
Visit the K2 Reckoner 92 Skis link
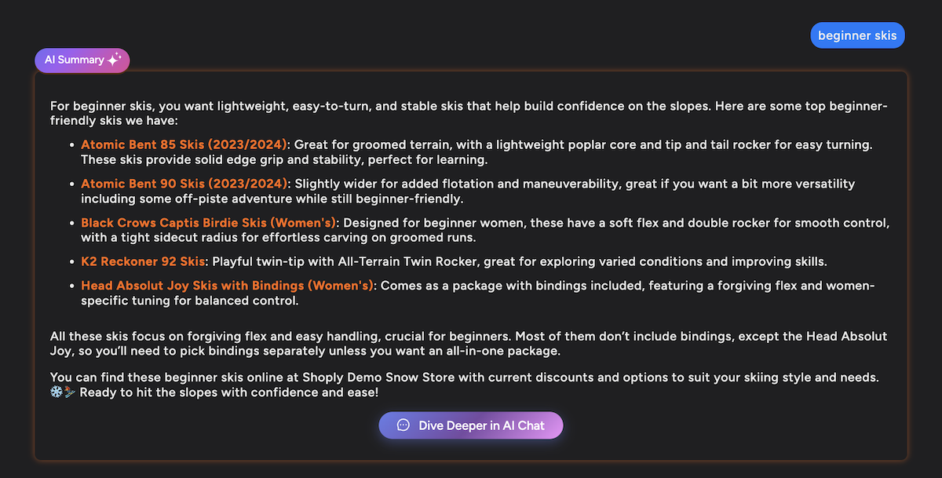click(x=142, y=261)
